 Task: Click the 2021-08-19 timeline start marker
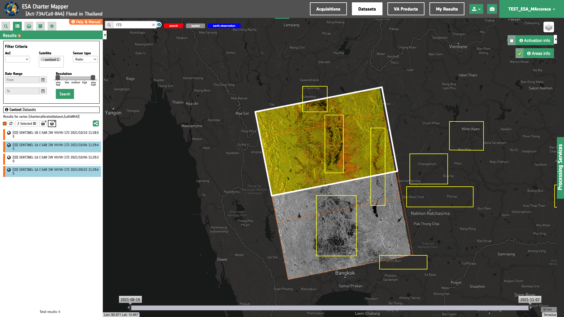pyautogui.click(x=130, y=300)
